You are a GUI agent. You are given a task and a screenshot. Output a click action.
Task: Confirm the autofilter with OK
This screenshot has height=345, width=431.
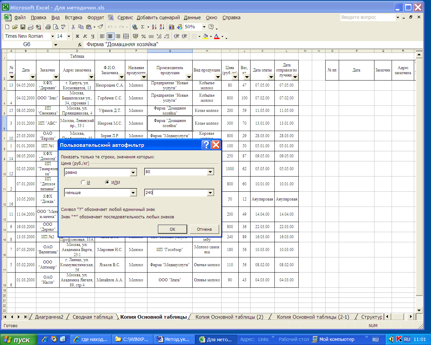172,229
